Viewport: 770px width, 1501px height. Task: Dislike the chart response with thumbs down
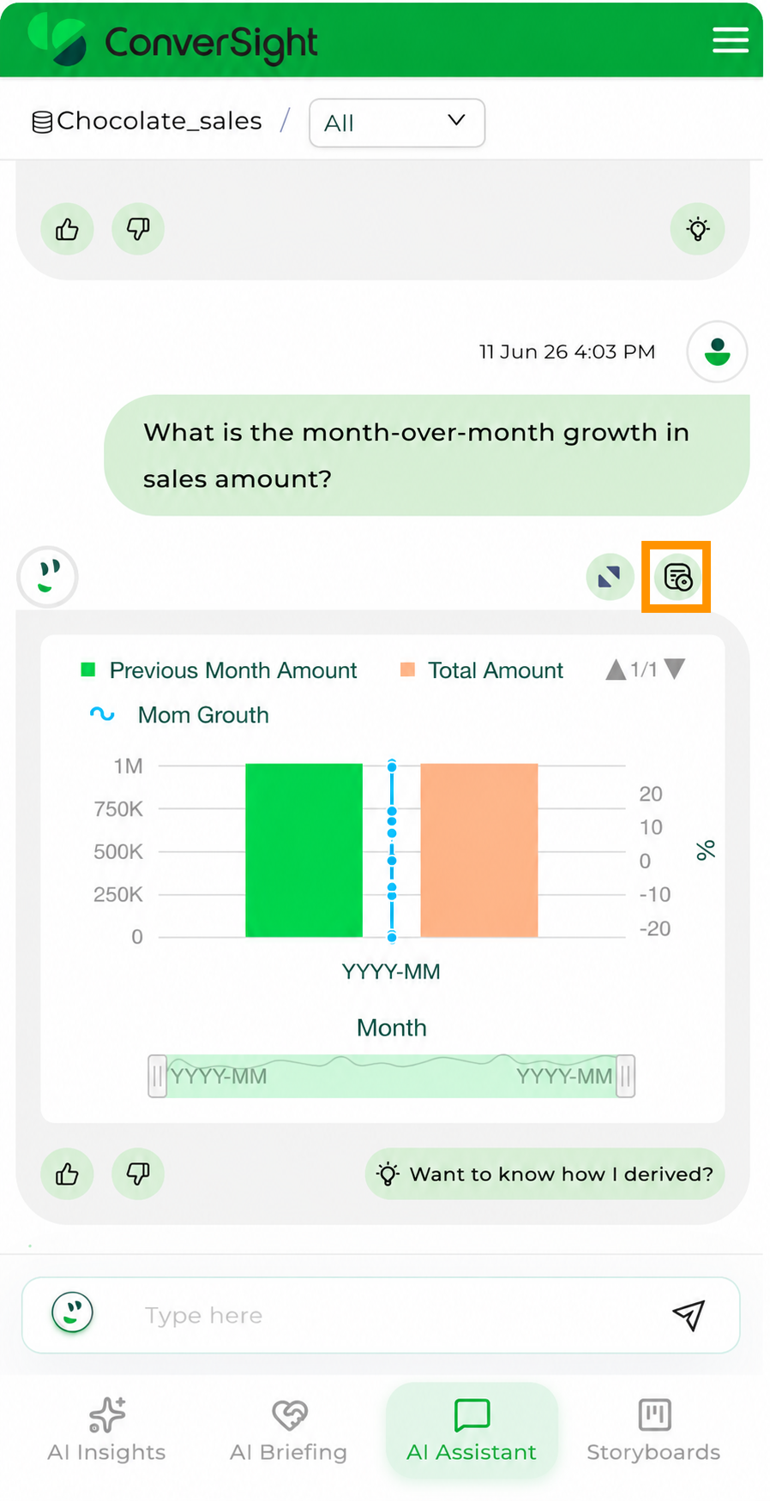(x=138, y=1174)
